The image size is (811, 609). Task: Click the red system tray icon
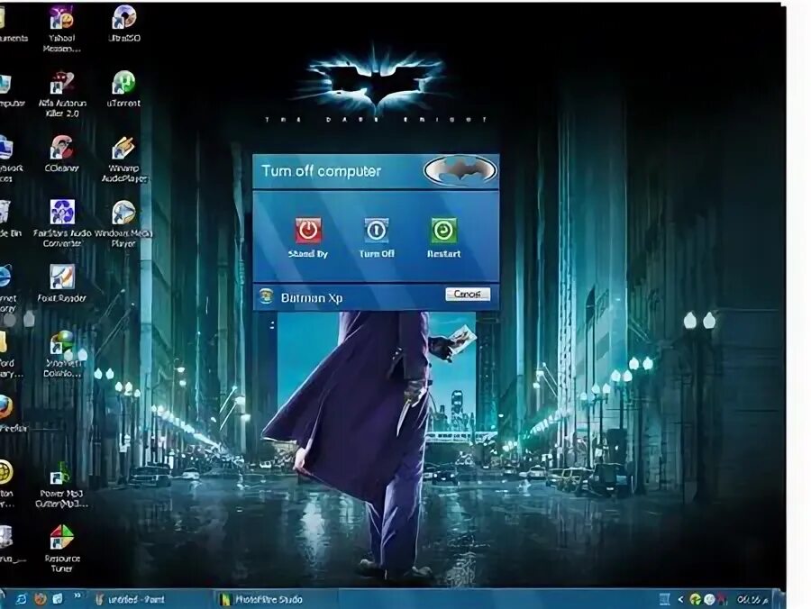tap(723, 600)
